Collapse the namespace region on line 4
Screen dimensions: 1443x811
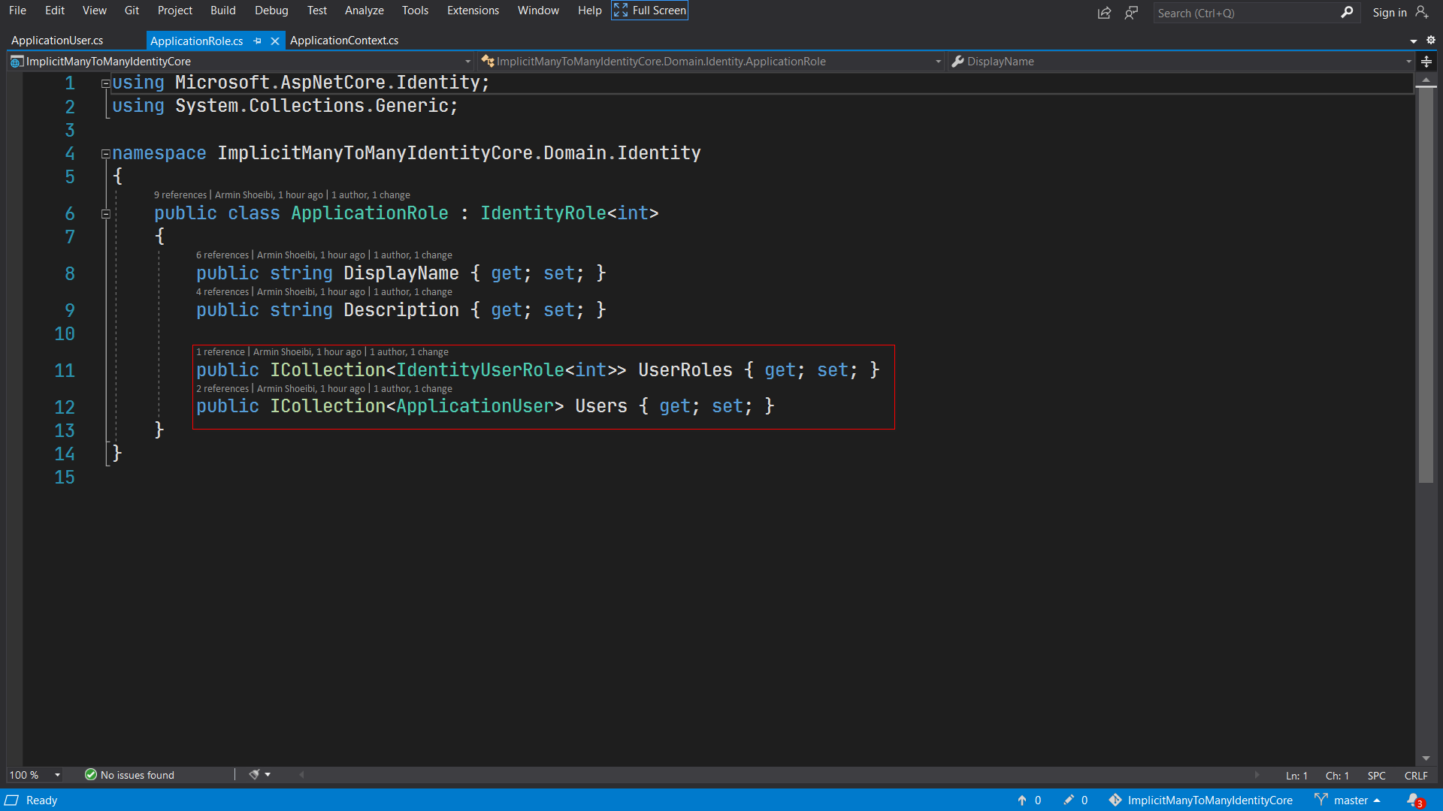105,154
